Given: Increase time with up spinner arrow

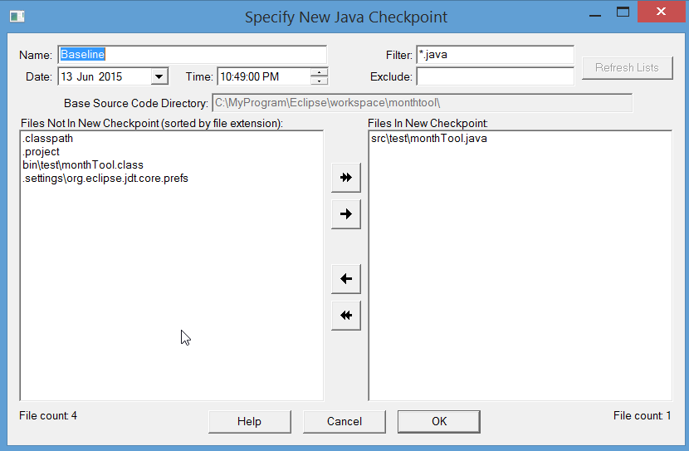Looking at the screenshot, I should pos(319,72).
